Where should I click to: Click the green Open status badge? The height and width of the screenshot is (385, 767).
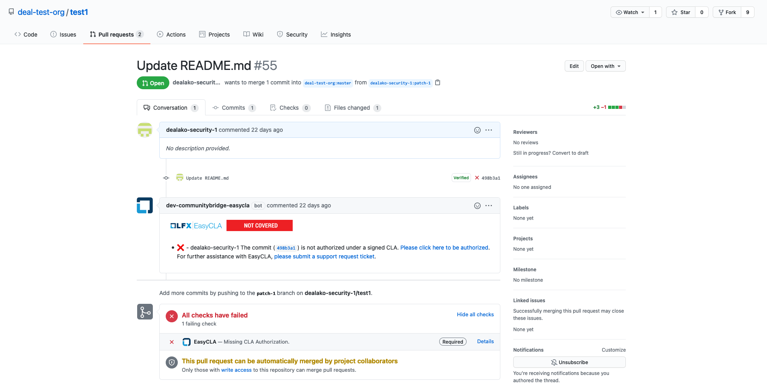tap(153, 83)
